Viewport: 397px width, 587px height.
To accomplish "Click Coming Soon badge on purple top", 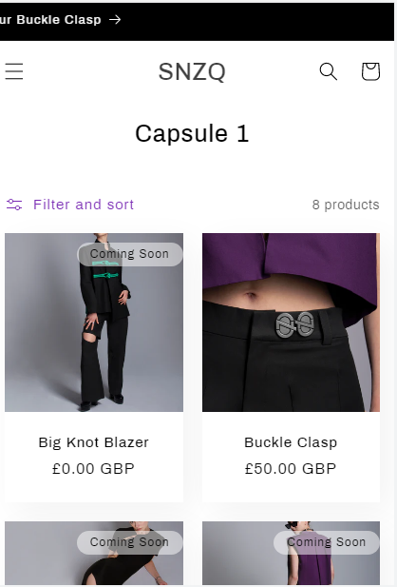I will pos(327,542).
